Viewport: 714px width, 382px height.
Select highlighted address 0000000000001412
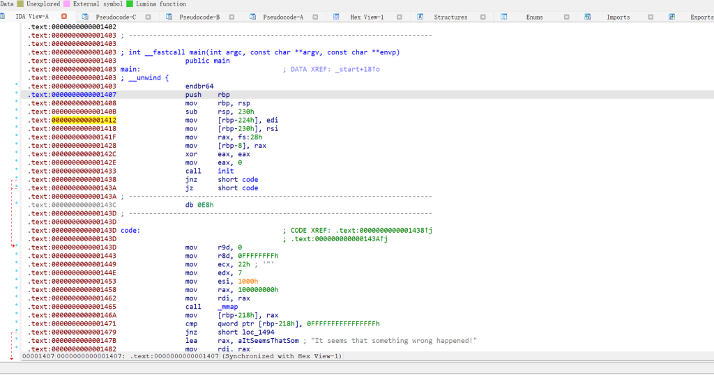click(84, 121)
